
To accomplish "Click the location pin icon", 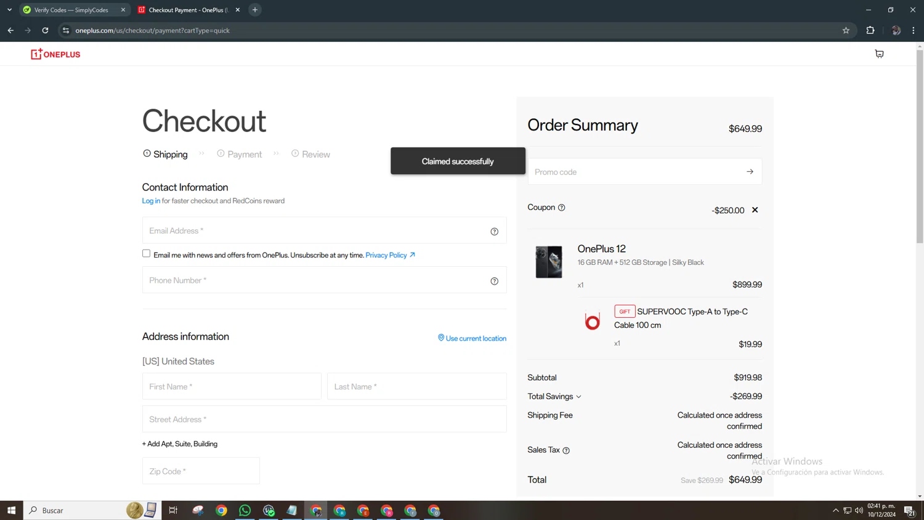I will [441, 338].
